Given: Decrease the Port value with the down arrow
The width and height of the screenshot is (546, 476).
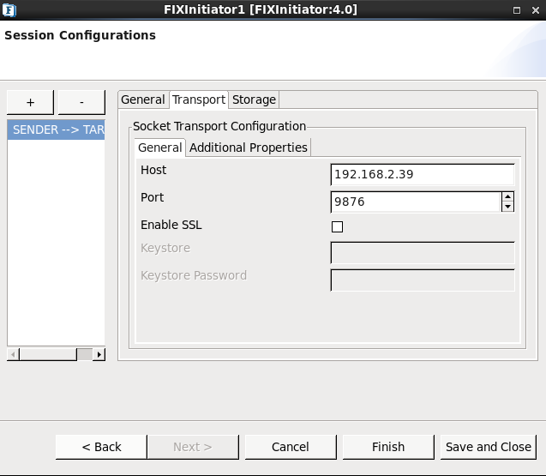Looking at the screenshot, I should click(507, 207).
